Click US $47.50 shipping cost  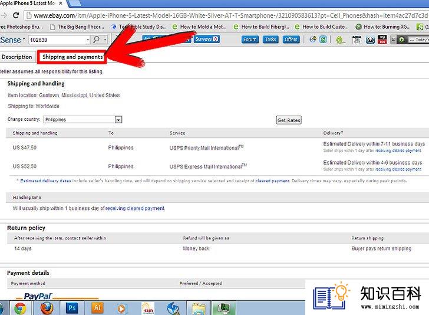24,147
